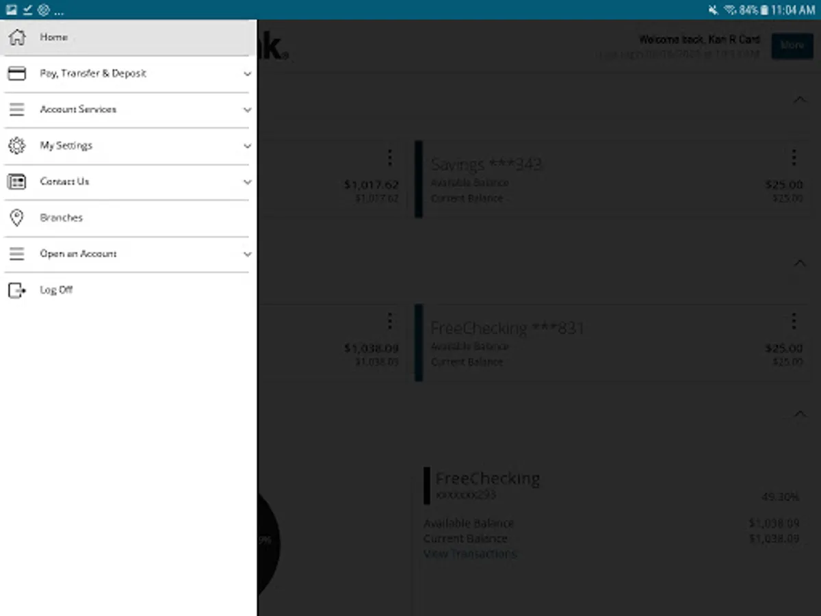Select Contact Us menu item
This screenshot has height=616, width=821.
129,181
